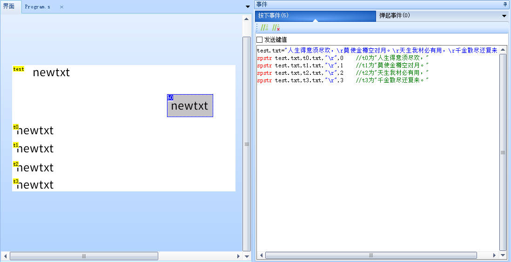The height and width of the screenshot is (262, 511).
Task: Click the comment selected lines icon
Action: pyautogui.click(x=264, y=28)
